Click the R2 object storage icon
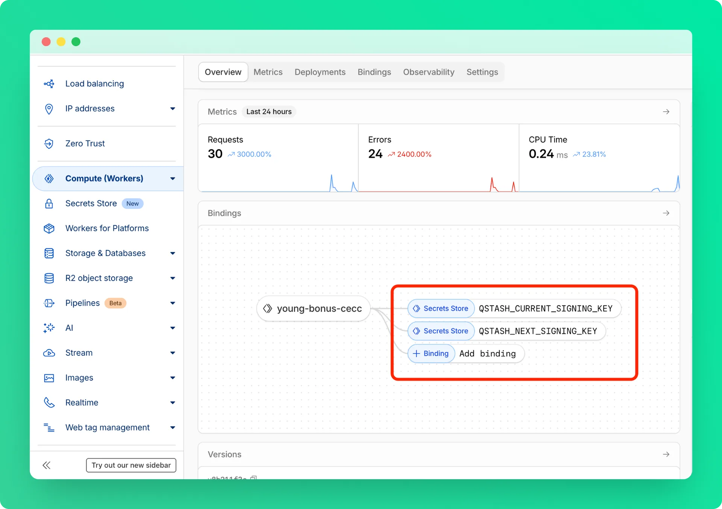 pos(49,278)
